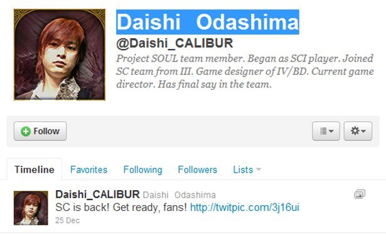Click the small avatar beside the tweet

click(x=31, y=208)
